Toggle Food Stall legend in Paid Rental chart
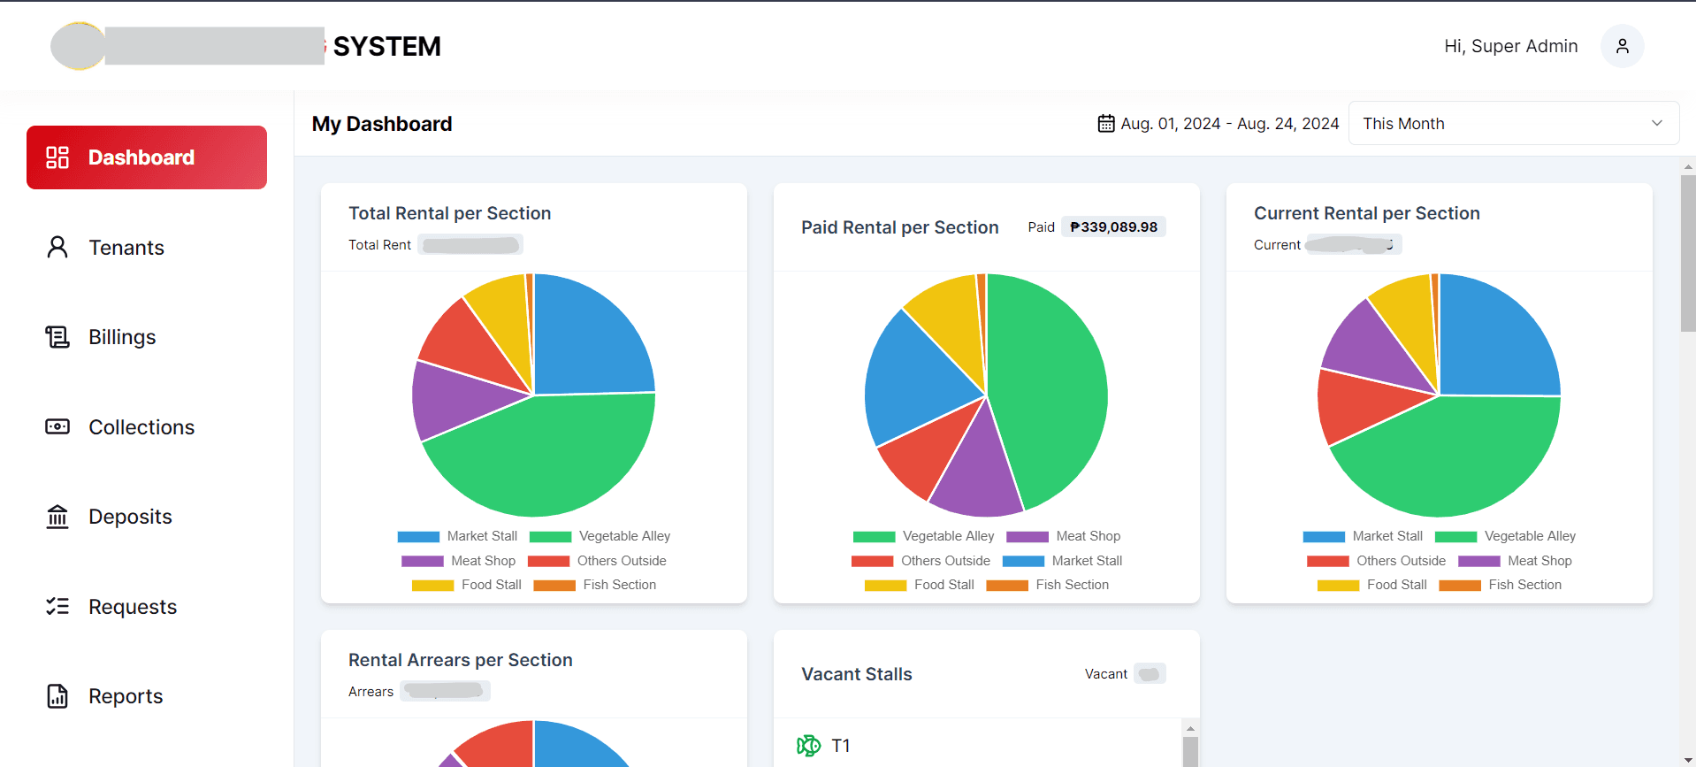 pyautogui.click(x=920, y=585)
